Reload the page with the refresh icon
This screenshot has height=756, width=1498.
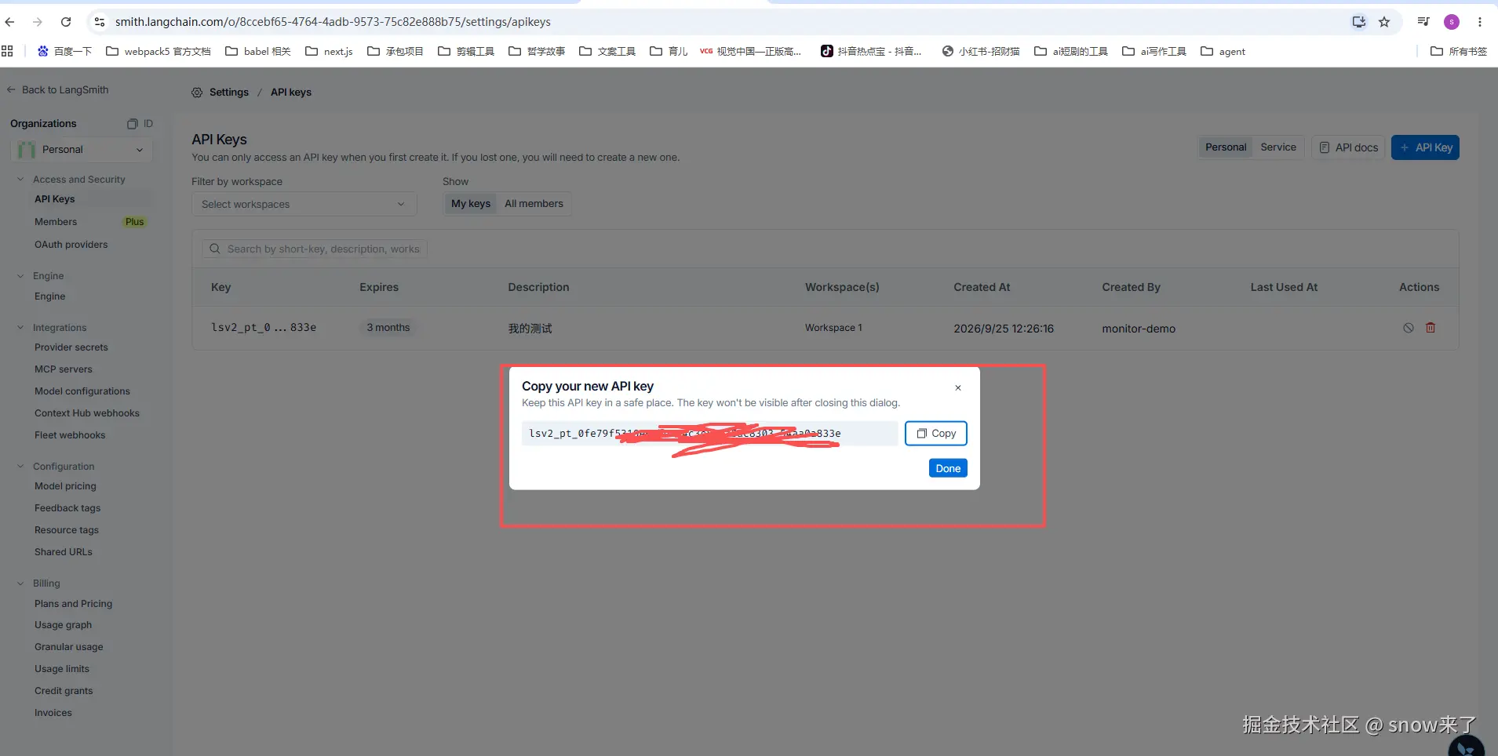tap(66, 22)
